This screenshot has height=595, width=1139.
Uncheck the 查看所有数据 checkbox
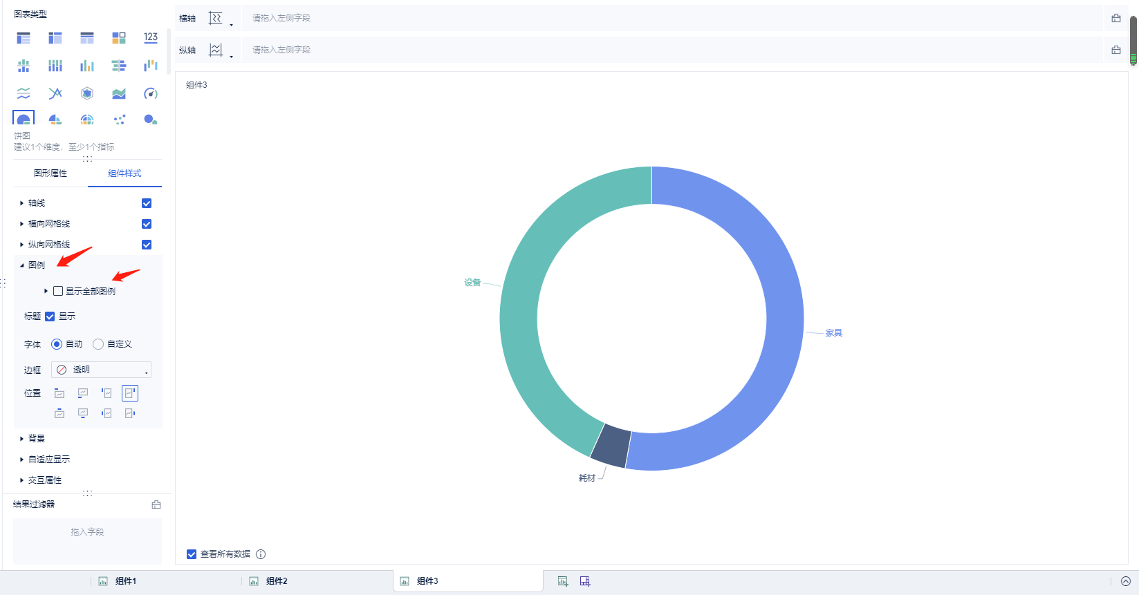point(192,554)
